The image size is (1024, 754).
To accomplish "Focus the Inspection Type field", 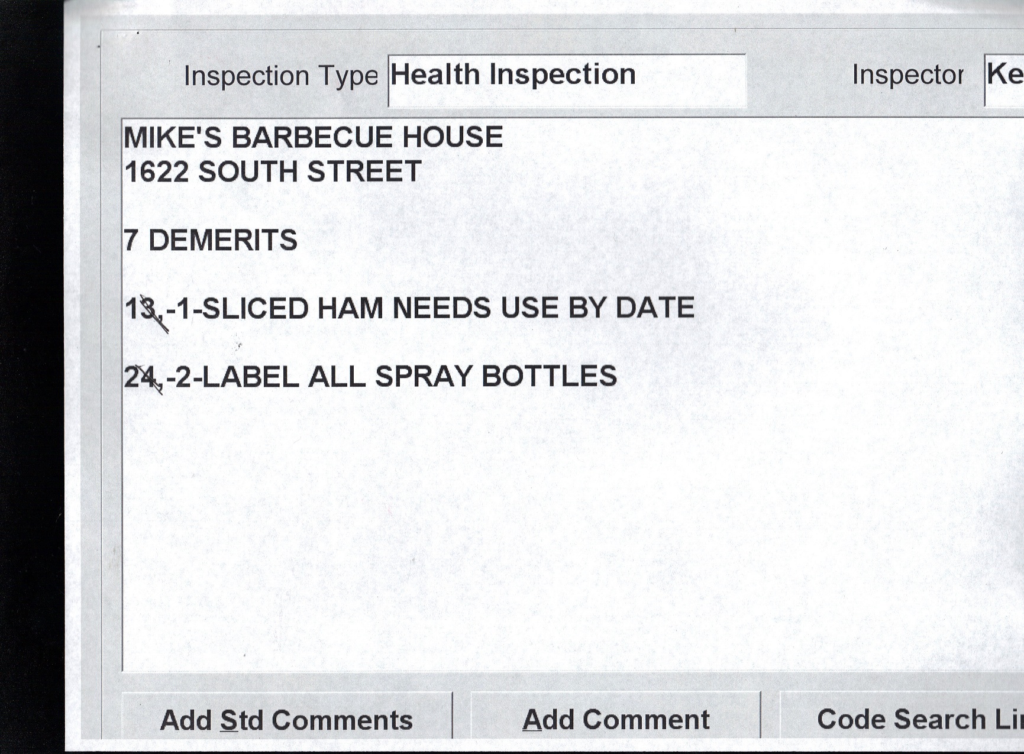I will coord(567,80).
